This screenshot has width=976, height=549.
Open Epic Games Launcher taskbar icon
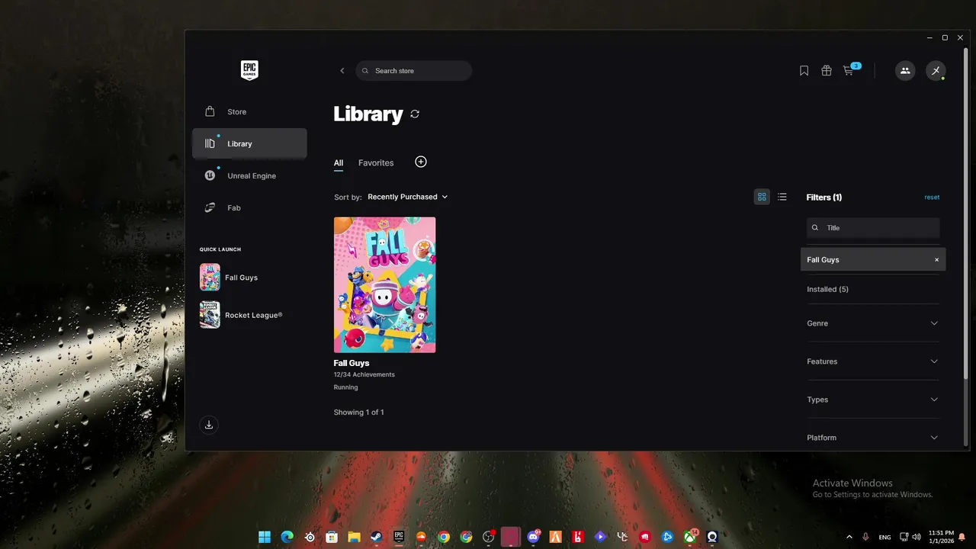[x=399, y=537]
